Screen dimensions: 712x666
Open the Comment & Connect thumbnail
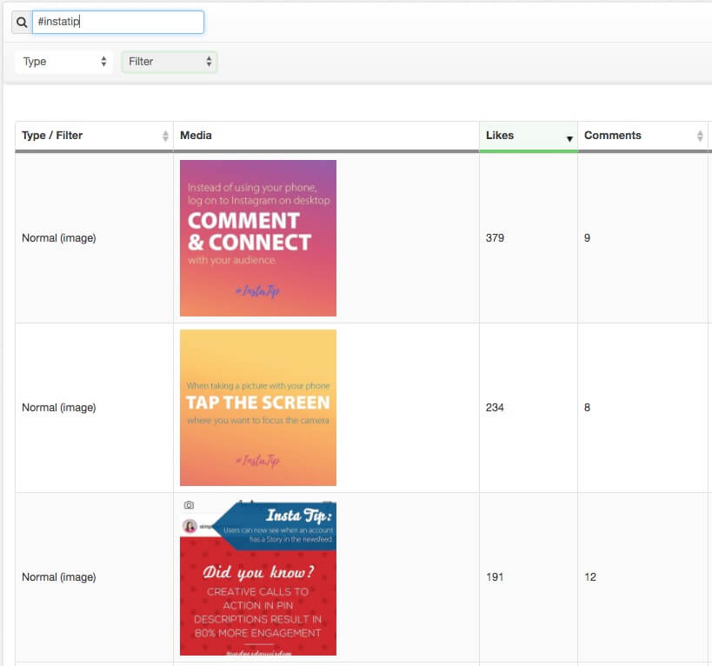click(258, 238)
